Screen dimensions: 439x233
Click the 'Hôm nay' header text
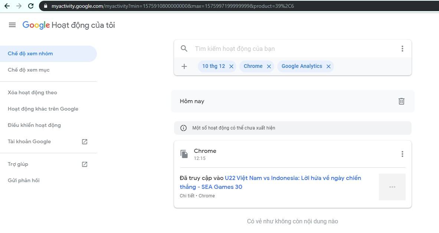(x=192, y=101)
